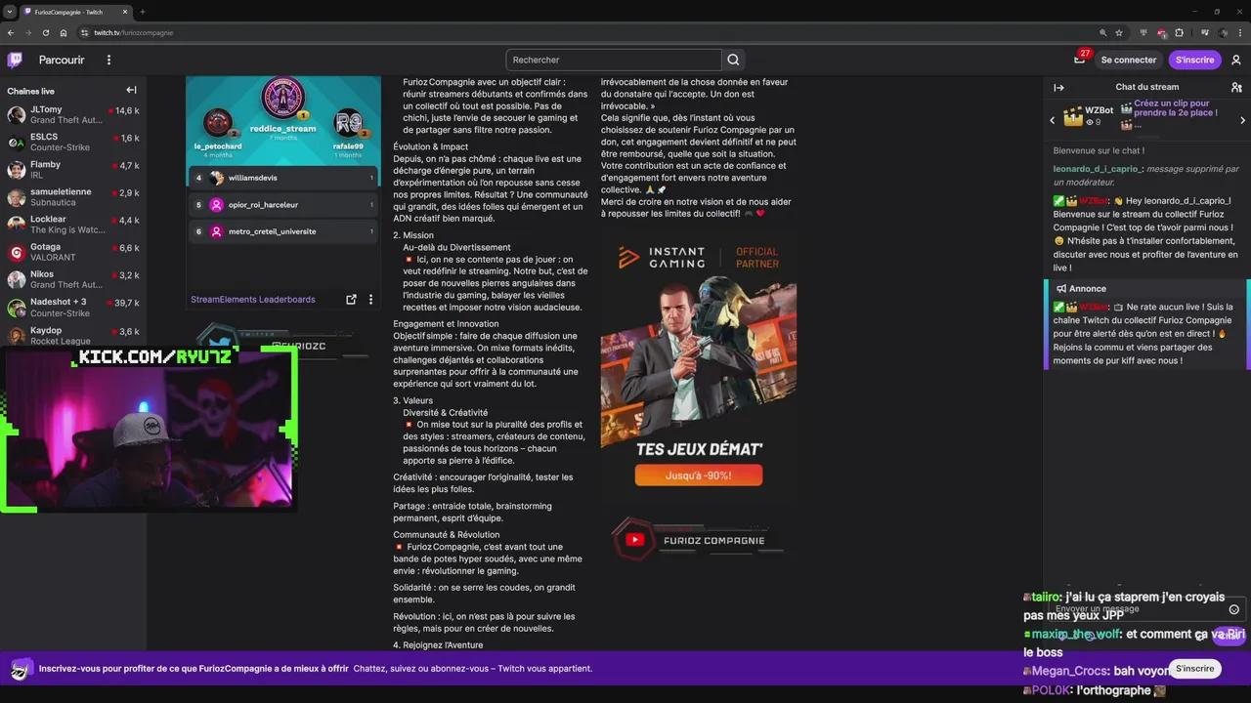The image size is (1251, 703).
Task: Open Nikos channel in sidebar
Action: point(73,279)
